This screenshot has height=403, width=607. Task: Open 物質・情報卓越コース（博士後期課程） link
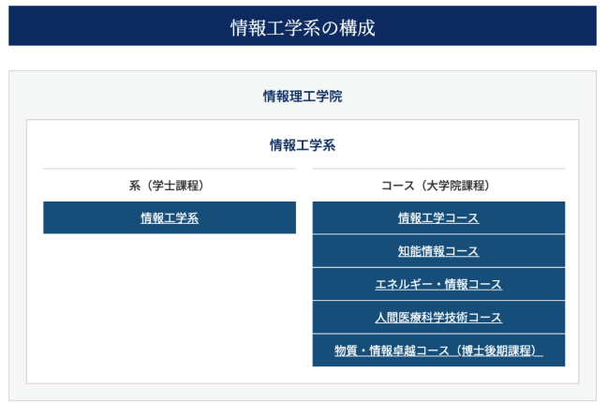coord(438,351)
